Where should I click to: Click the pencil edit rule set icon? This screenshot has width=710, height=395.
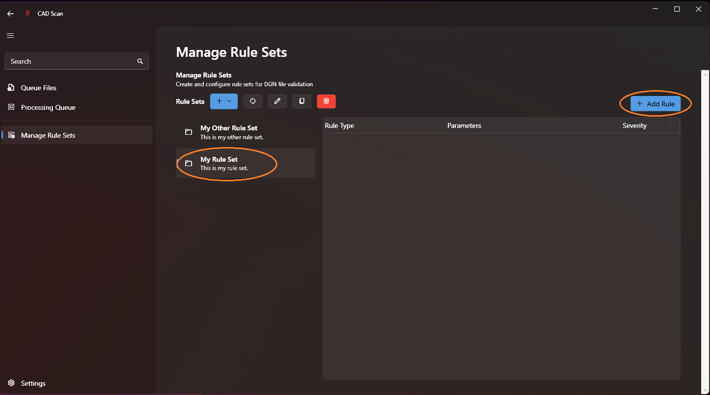tap(277, 101)
